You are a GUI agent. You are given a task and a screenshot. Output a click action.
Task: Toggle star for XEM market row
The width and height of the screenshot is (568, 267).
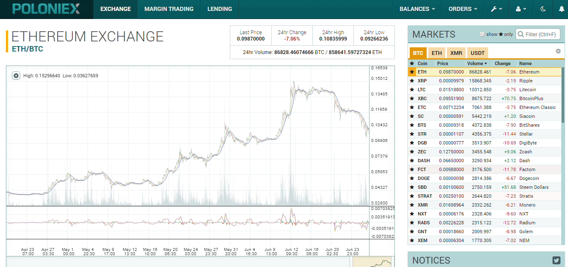[412, 240]
